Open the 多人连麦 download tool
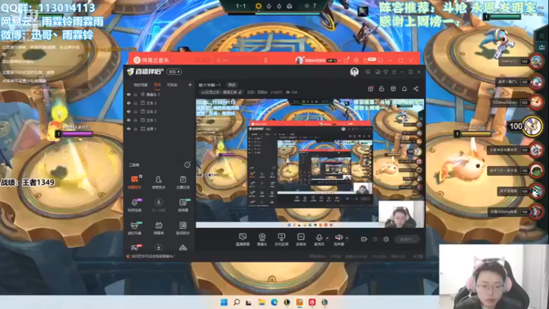This screenshot has width=549, height=309. 159,205
